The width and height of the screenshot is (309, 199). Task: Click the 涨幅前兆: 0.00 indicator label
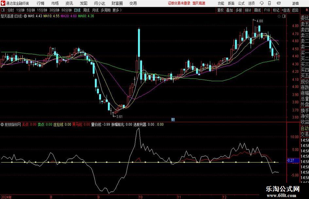(x=122, y=124)
